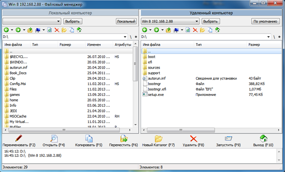285x172 pixels.
Task: Click Выбрать button in local pane
Action: [x=73, y=21]
